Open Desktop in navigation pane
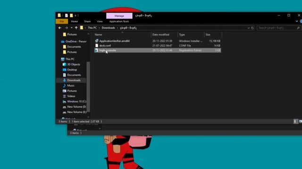Viewport: 302px width, 169px height. pyautogui.click(x=72, y=70)
